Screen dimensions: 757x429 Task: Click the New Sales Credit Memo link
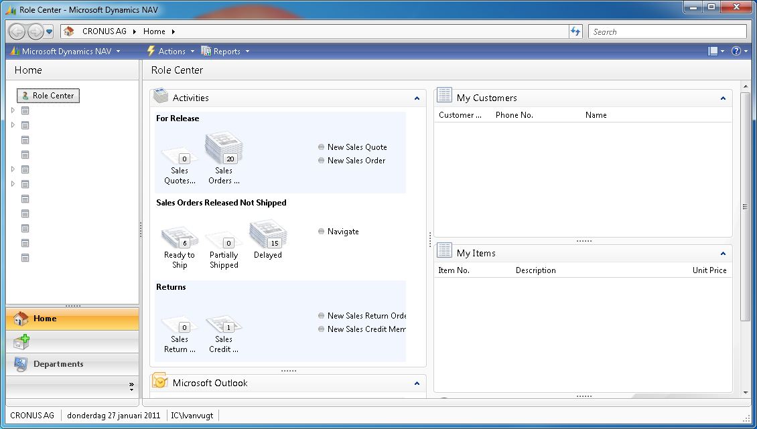[x=366, y=329]
